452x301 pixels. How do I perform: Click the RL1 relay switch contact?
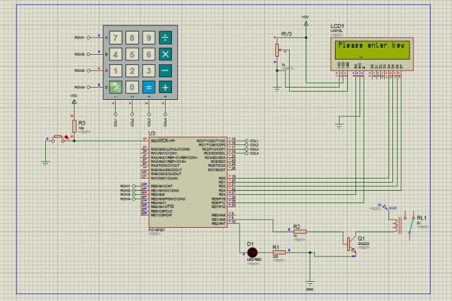coord(410,225)
